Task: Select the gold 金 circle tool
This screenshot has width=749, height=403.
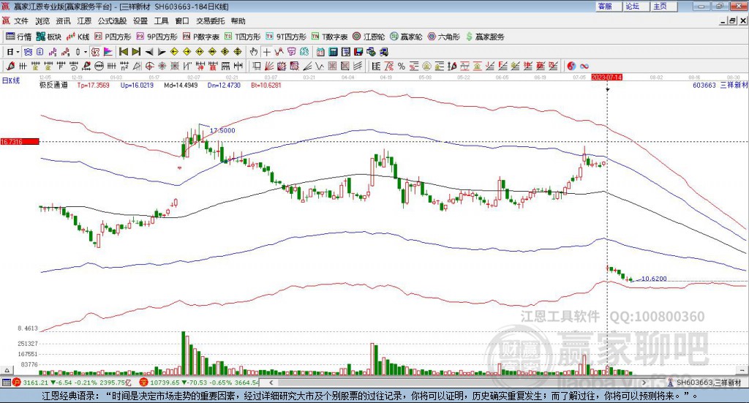Action: click(426, 67)
